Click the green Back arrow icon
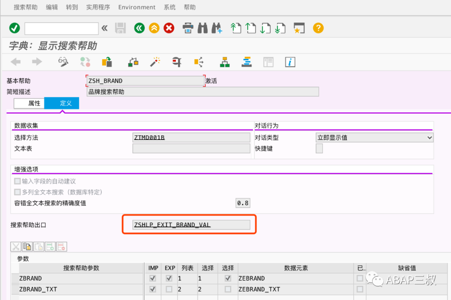451x300 pixels. (x=139, y=28)
